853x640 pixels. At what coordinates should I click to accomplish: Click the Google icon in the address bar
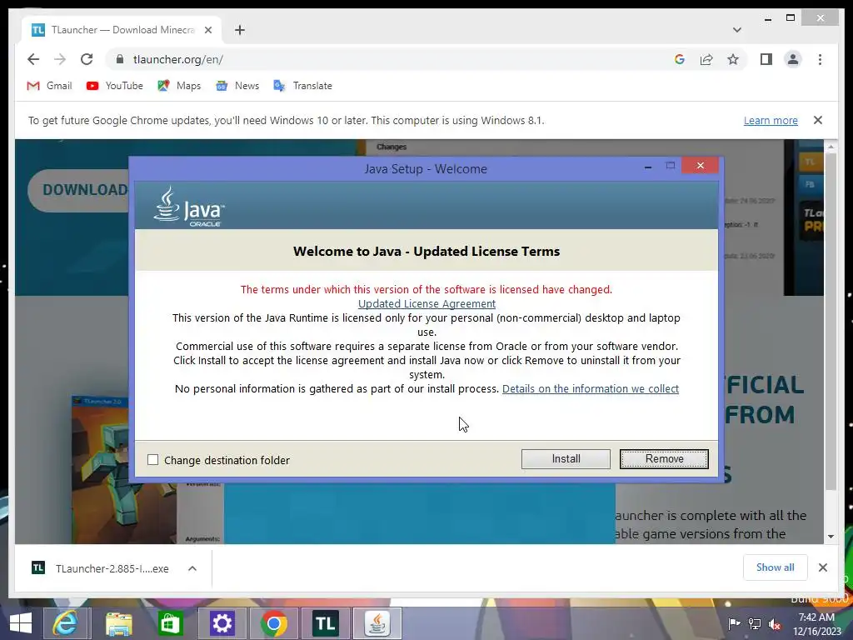pos(680,59)
